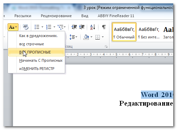Click the Clear Formatting eraser icon
The width and height of the screenshot is (177, 130).
[26, 27]
